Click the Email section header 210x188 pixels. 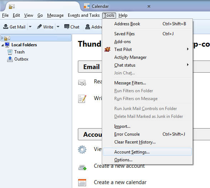click(x=91, y=67)
